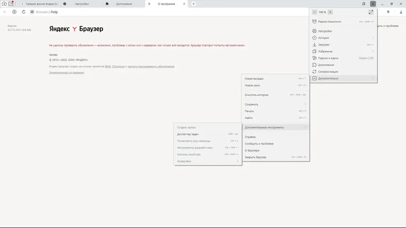
Task: Open the Chromium link
Action: coord(118,66)
